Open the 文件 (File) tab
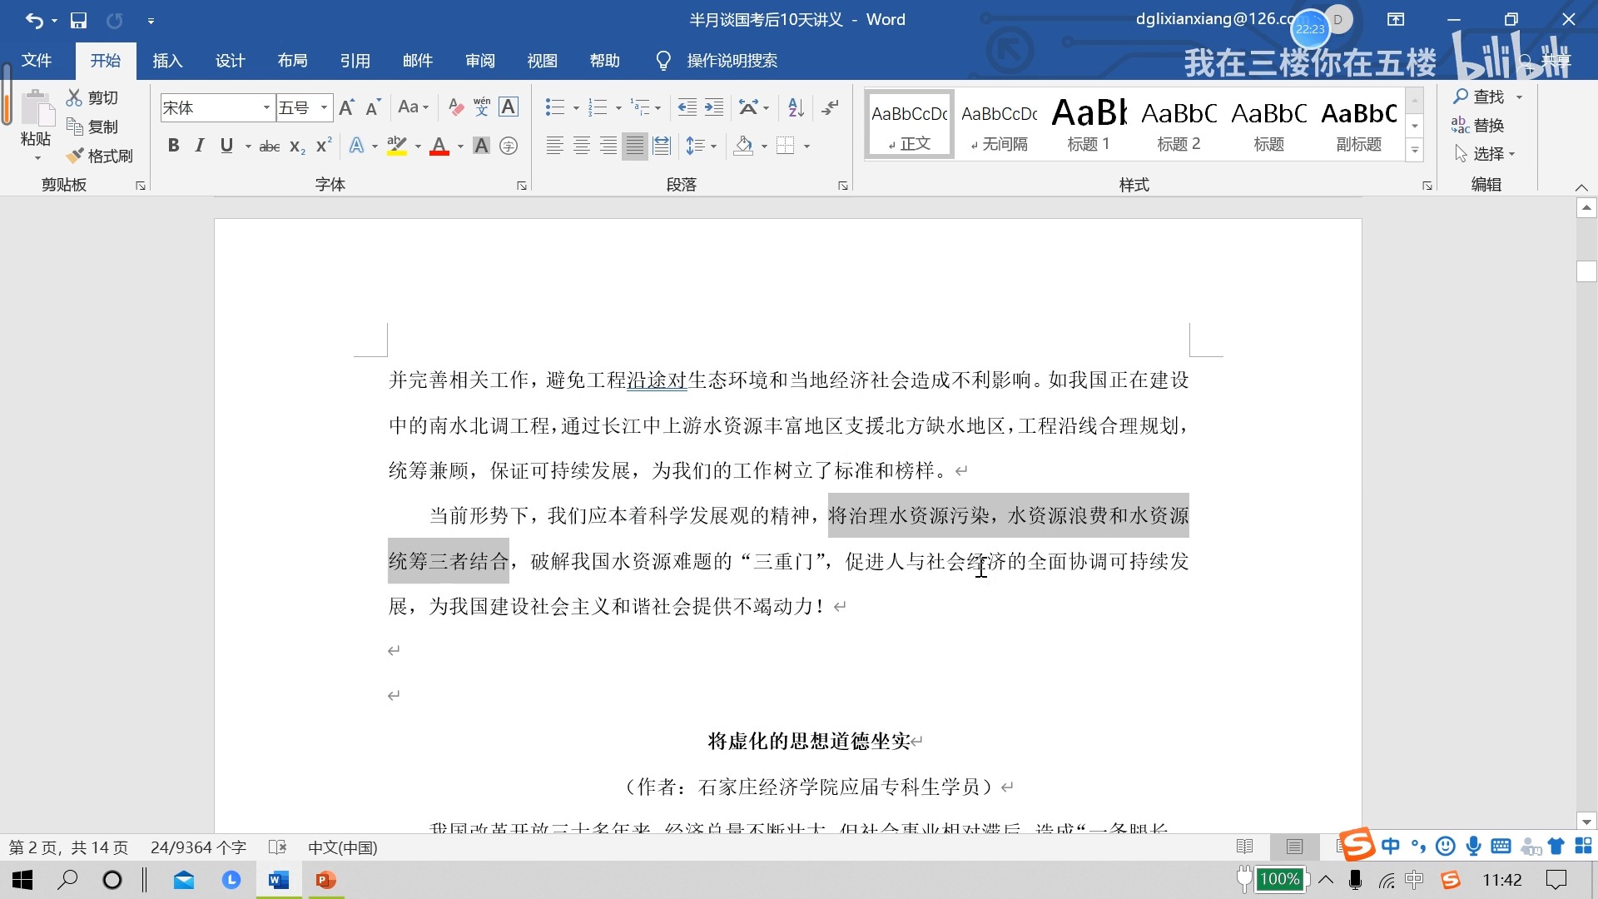Viewport: 1598px width, 899px height. (x=37, y=61)
